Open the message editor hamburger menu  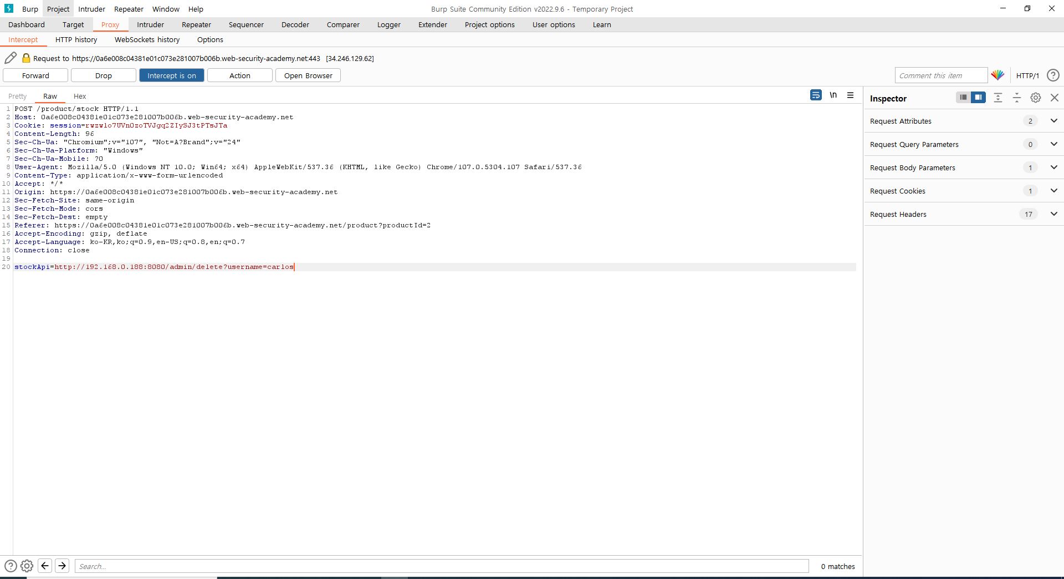[x=850, y=95]
